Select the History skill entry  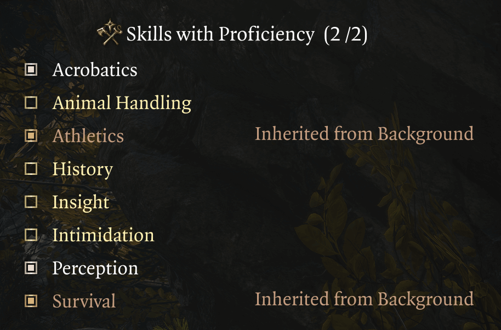click(82, 169)
